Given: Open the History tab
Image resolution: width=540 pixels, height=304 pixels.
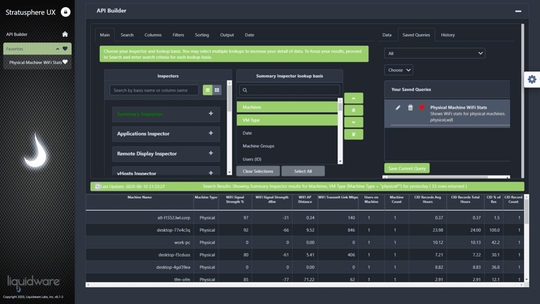Looking at the screenshot, I should (x=448, y=35).
